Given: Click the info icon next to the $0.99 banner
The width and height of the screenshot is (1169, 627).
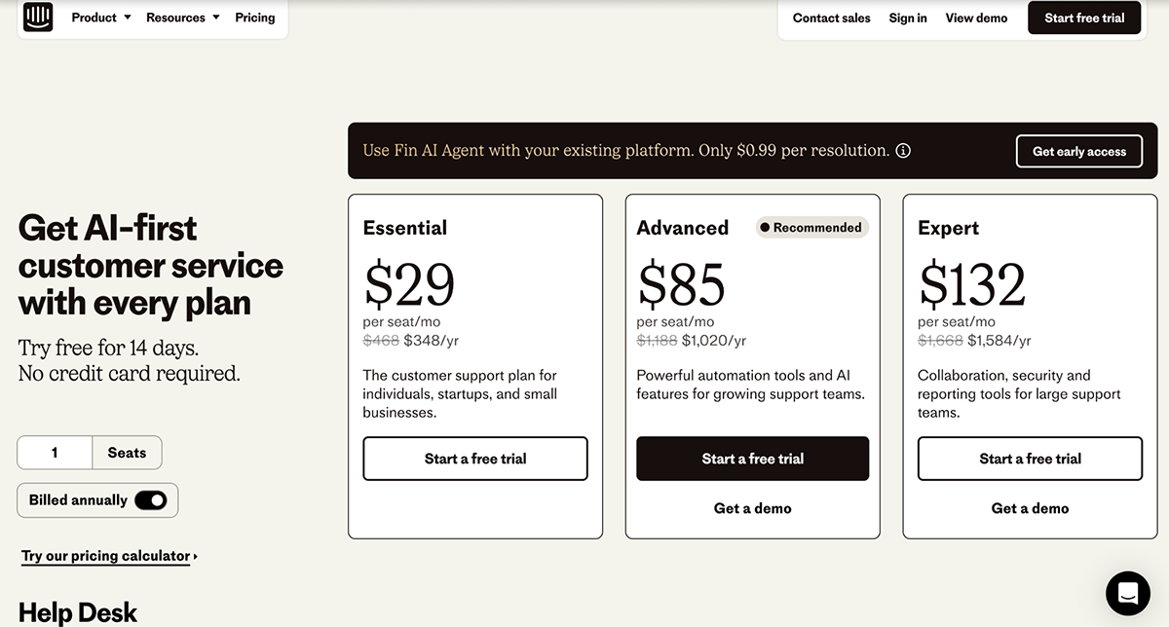Looking at the screenshot, I should pyautogui.click(x=903, y=151).
